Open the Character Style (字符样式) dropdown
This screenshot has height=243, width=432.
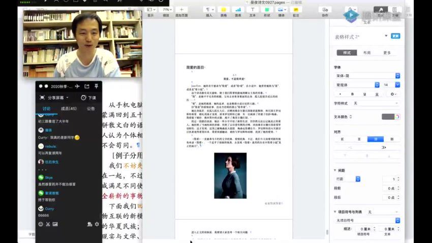[376, 103]
